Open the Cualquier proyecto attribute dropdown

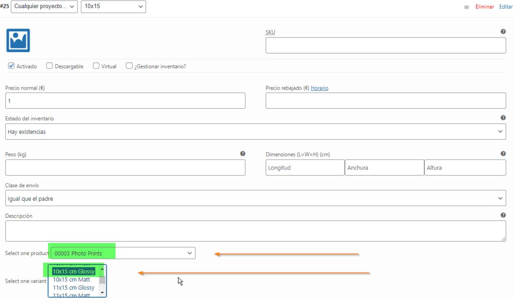44,7
